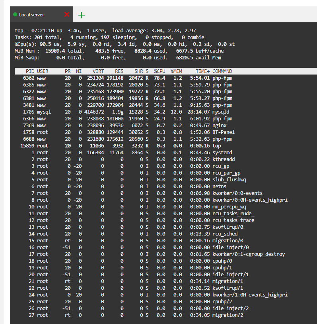Click the USER column header

tap(43, 71)
